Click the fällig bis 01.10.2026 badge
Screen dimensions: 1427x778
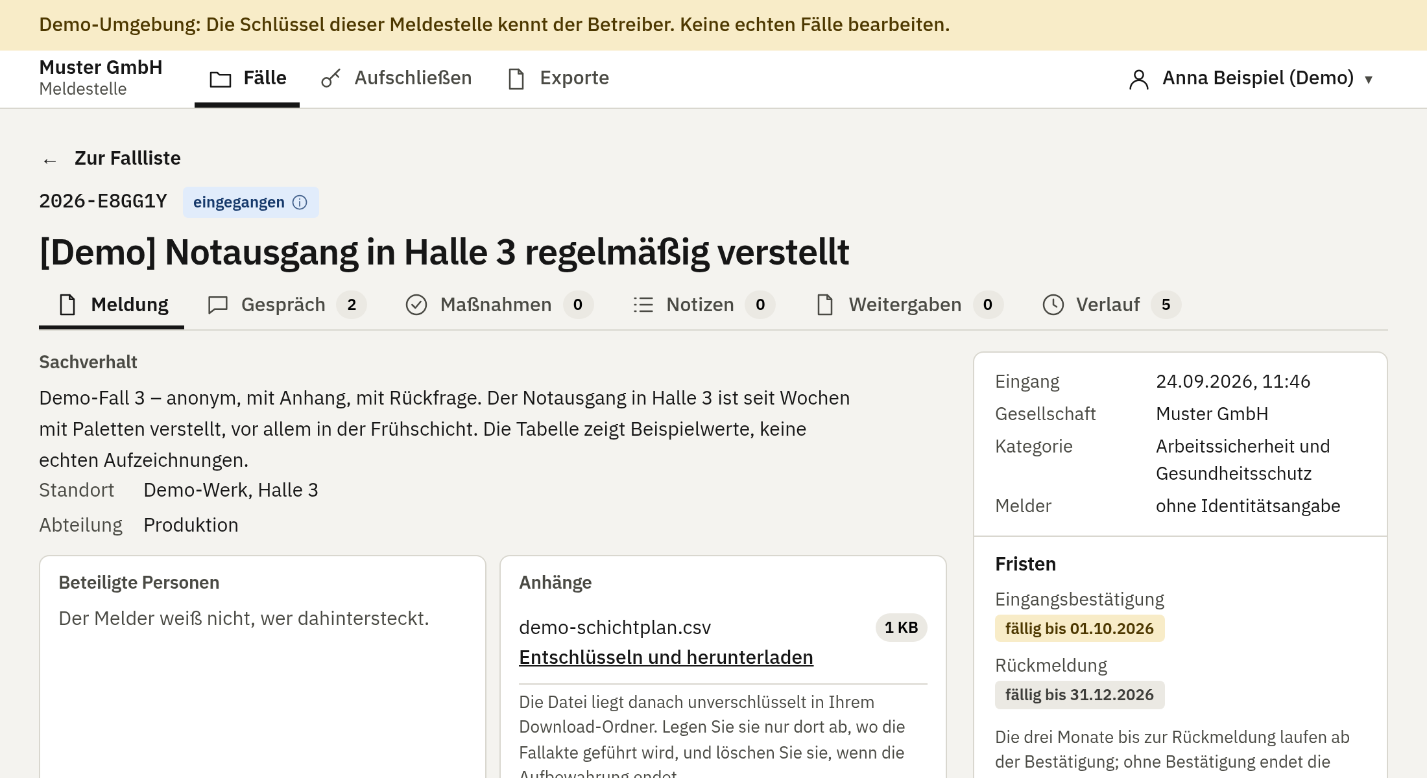pos(1079,629)
